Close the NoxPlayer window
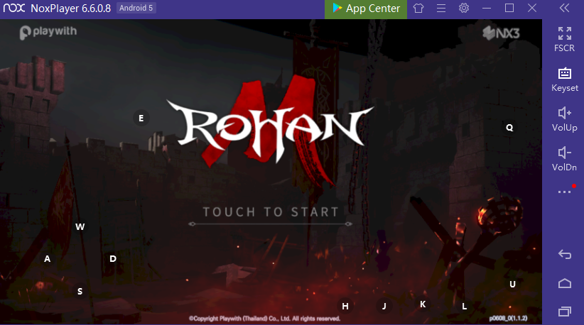The image size is (584, 325). [532, 9]
